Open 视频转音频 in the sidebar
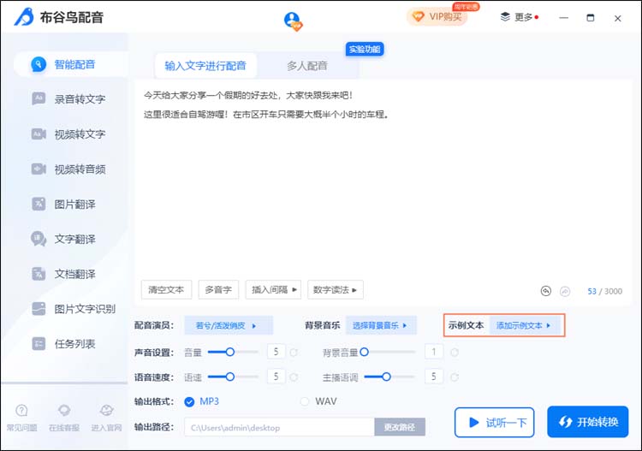Screen dimensions: 642x451 [70, 169]
